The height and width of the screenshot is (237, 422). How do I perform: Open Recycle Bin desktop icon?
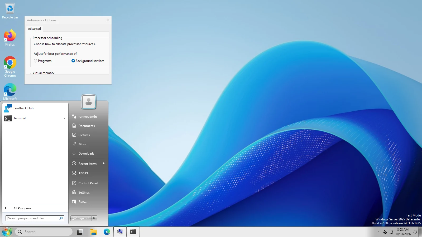pyautogui.click(x=10, y=11)
